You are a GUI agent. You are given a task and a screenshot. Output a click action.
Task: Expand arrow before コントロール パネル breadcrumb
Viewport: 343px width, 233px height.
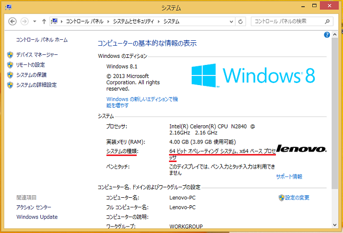[x=62, y=21]
